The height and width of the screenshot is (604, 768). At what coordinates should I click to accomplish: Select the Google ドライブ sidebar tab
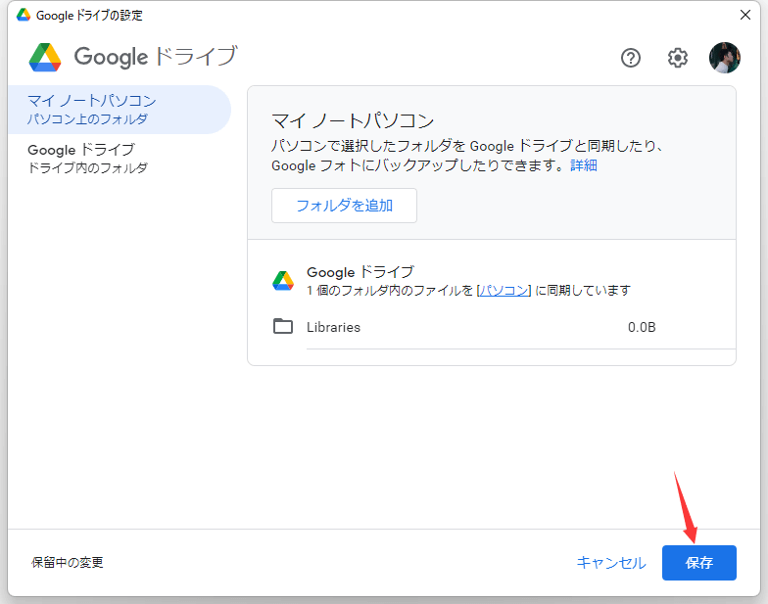tap(120, 159)
